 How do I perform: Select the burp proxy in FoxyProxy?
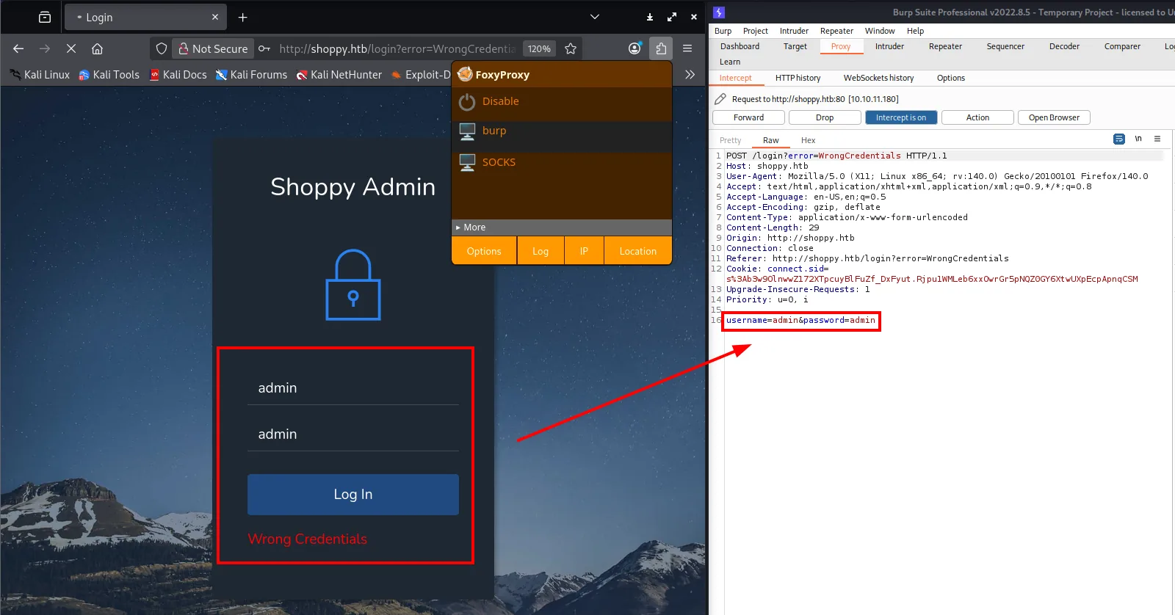pyautogui.click(x=562, y=131)
